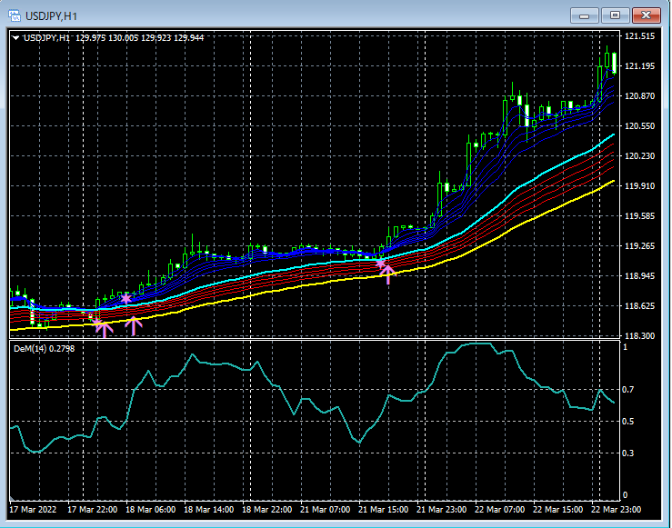Maximize the USDJPY,H1 chart window
The height and width of the screenshot is (528, 672).
click(x=616, y=15)
